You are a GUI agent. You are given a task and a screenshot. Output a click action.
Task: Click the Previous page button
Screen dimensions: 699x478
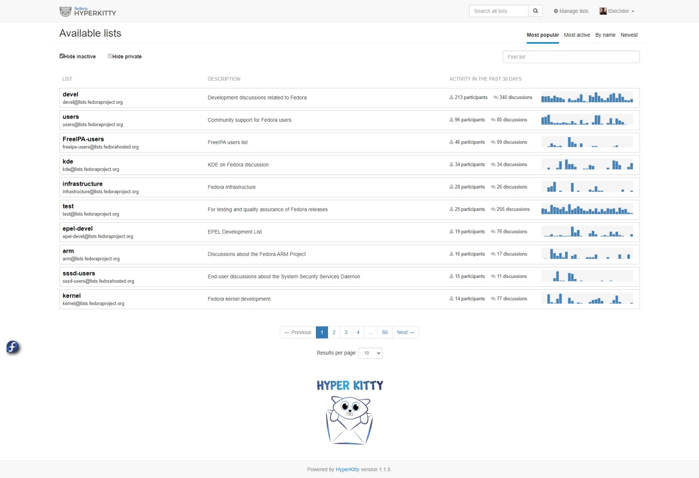click(298, 332)
